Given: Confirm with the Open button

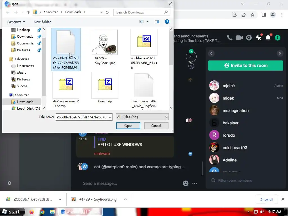Looking at the screenshot, I should [128, 126].
